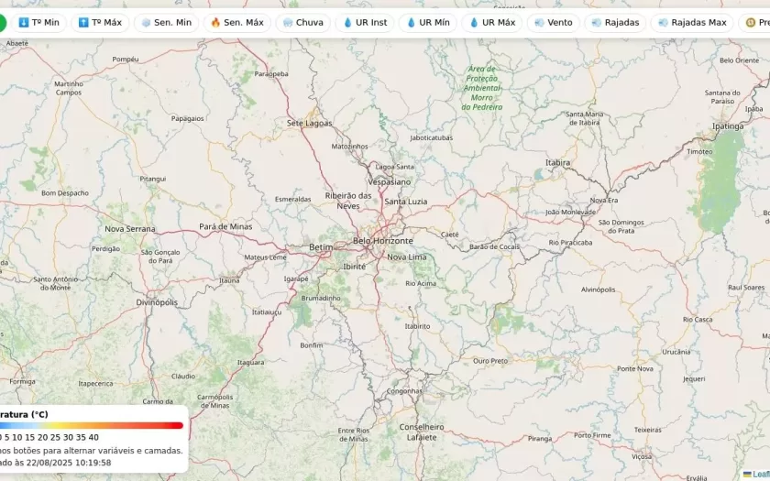The image size is (770, 481).
Task: Click the temperature color gradient bar
Action: [x=92, y=425]
